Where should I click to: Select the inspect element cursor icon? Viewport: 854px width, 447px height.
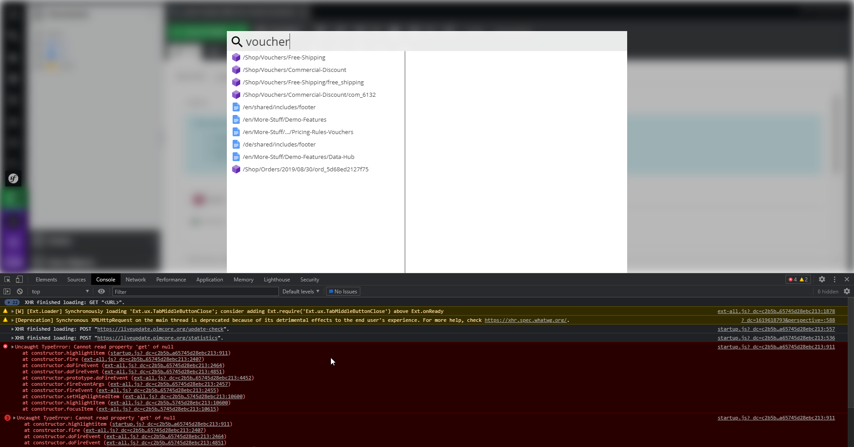pos(7,279)
